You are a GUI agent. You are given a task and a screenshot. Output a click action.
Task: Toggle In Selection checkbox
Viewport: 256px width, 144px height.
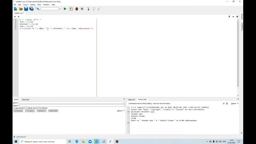tap(38, 108)
